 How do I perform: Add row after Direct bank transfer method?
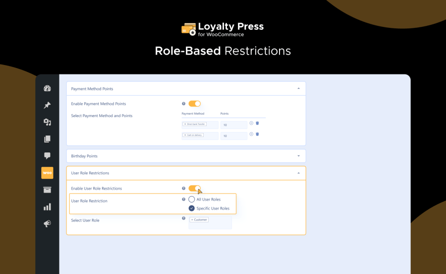tap(251, 123)
